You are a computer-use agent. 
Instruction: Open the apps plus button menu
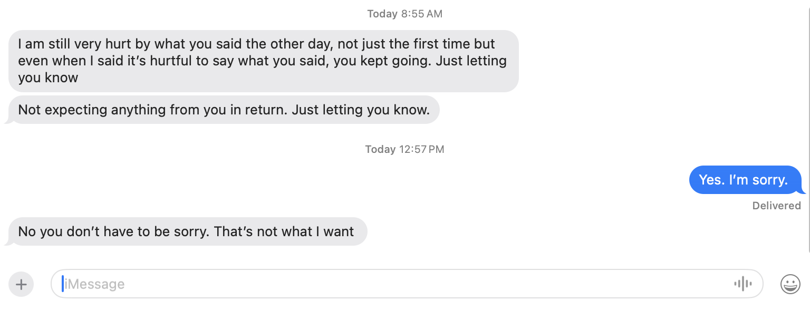(21, 285)
